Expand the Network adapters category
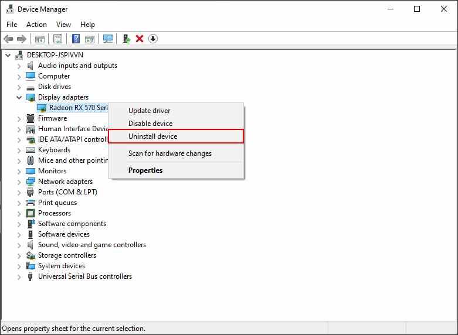The height and width of the screenshot is (335, 458). pos(19,182)
